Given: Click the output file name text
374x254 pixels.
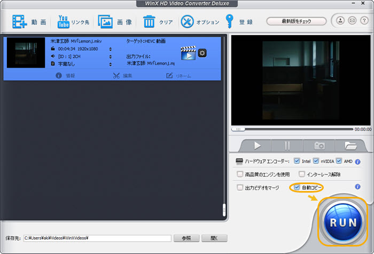Looking at the screenshot, I should tap(151, 63).
